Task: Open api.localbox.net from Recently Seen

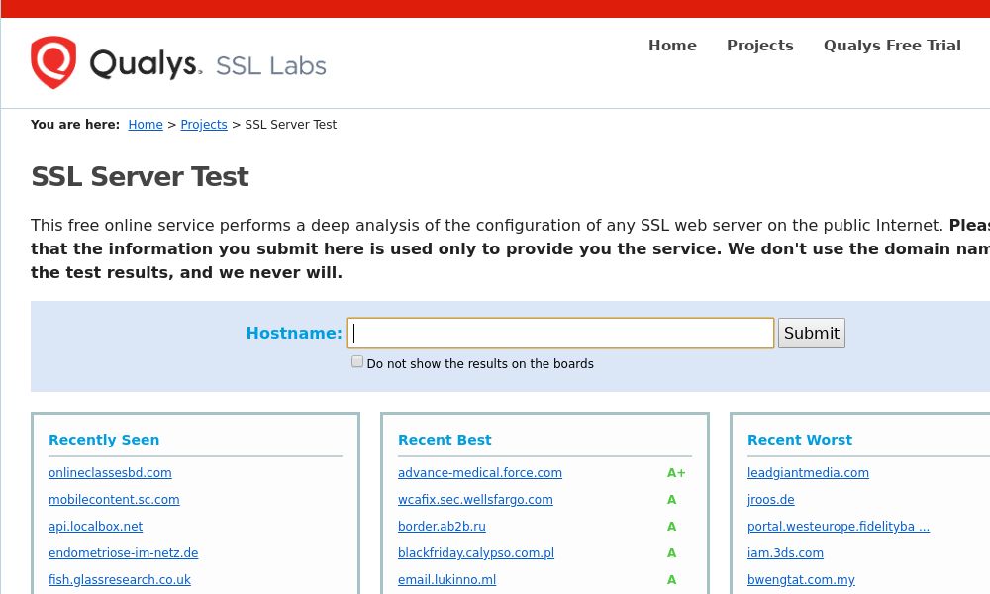Action: tap(95, 527)
